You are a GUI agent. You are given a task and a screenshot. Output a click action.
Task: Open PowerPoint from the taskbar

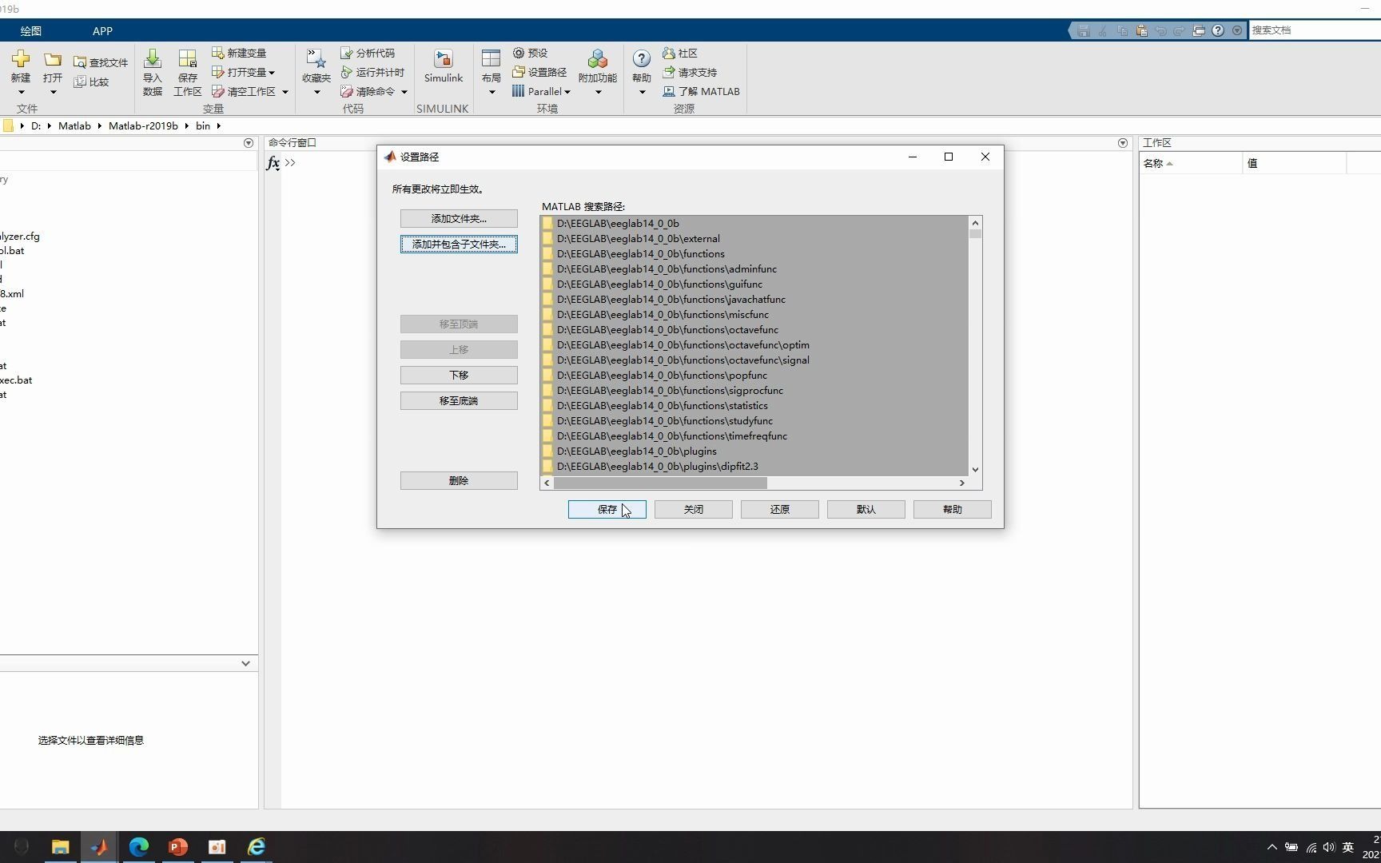(177, 847)
